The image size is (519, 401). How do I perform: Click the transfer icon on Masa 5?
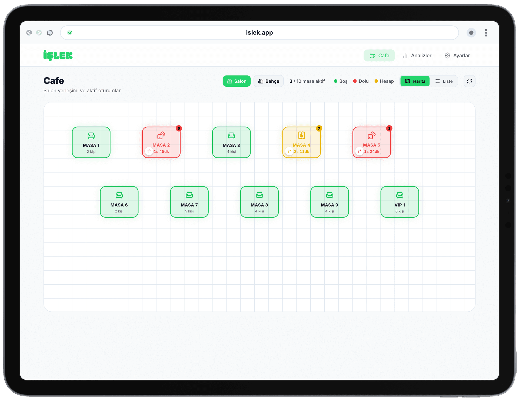click(x=359, y=151)
